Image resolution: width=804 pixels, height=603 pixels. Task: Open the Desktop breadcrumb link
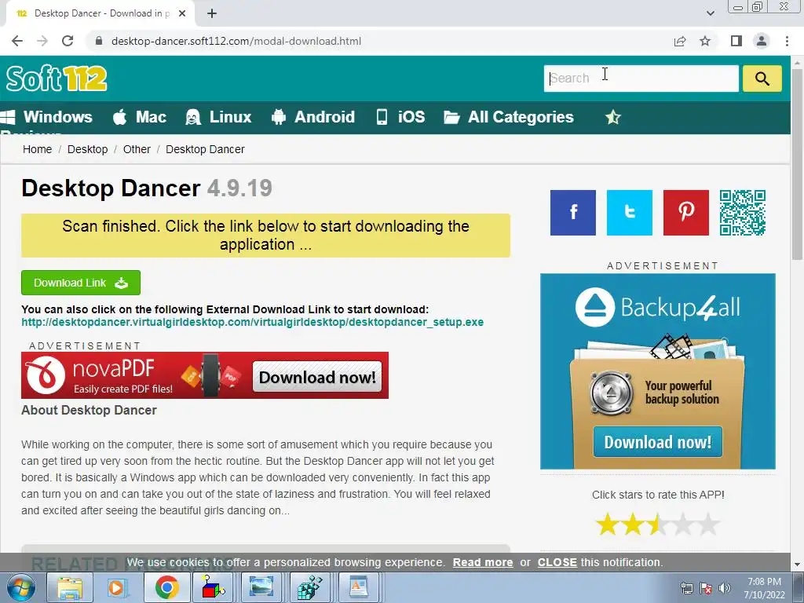[x=88, y=149]
